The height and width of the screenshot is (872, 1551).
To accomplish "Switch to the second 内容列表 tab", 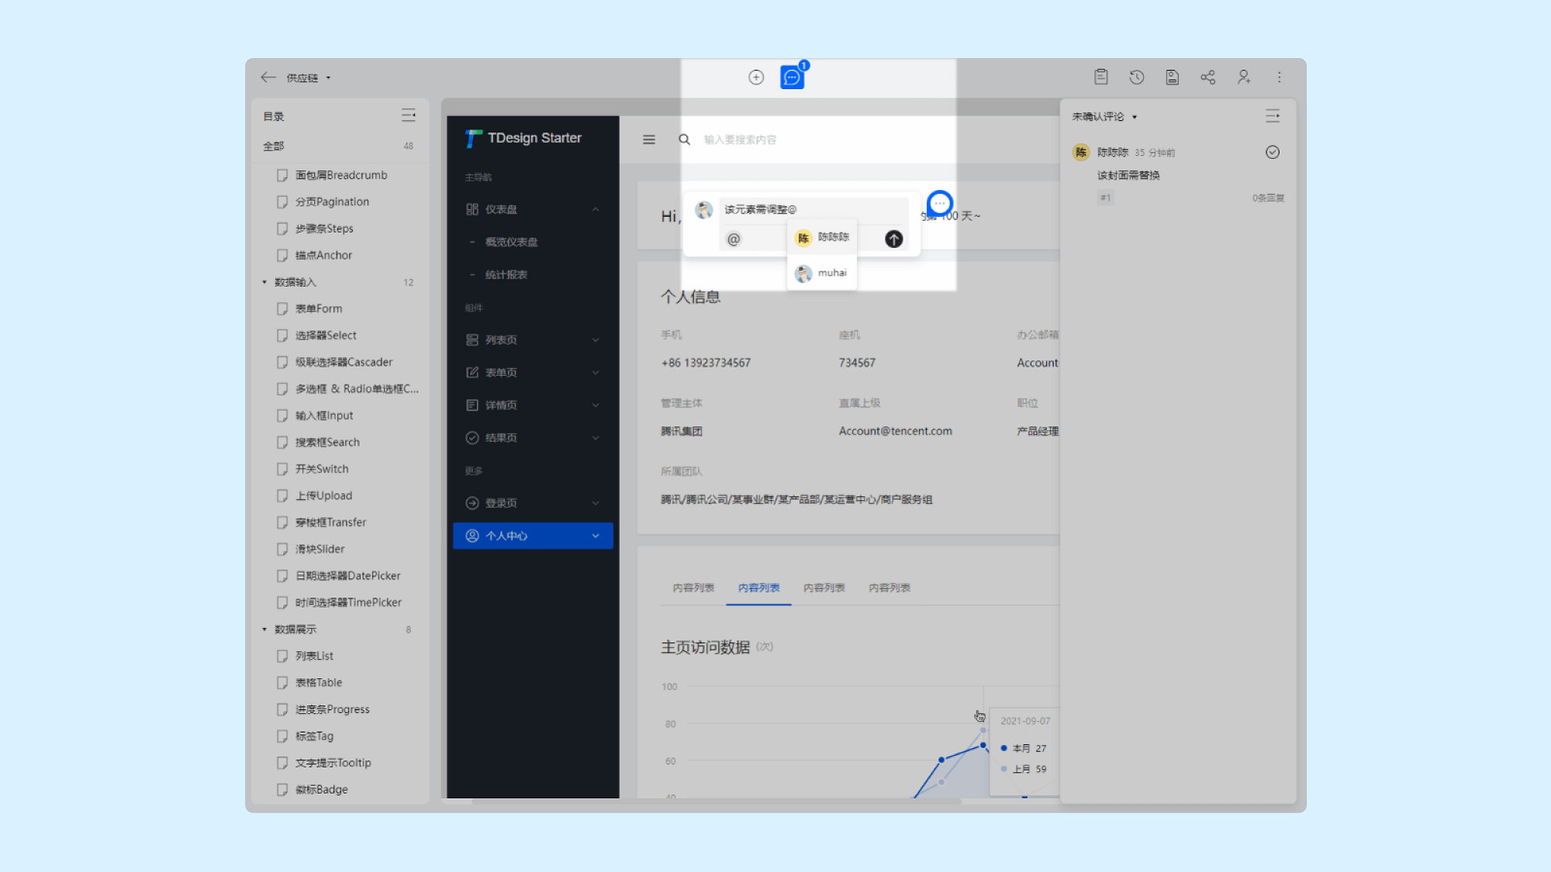I will click(758, 588).
